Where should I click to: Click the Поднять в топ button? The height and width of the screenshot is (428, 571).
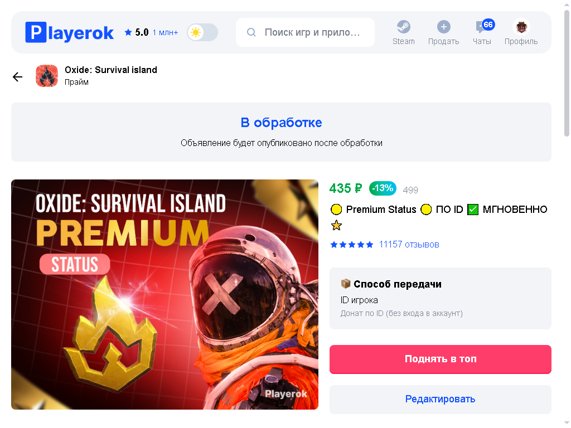pos(441,359)
